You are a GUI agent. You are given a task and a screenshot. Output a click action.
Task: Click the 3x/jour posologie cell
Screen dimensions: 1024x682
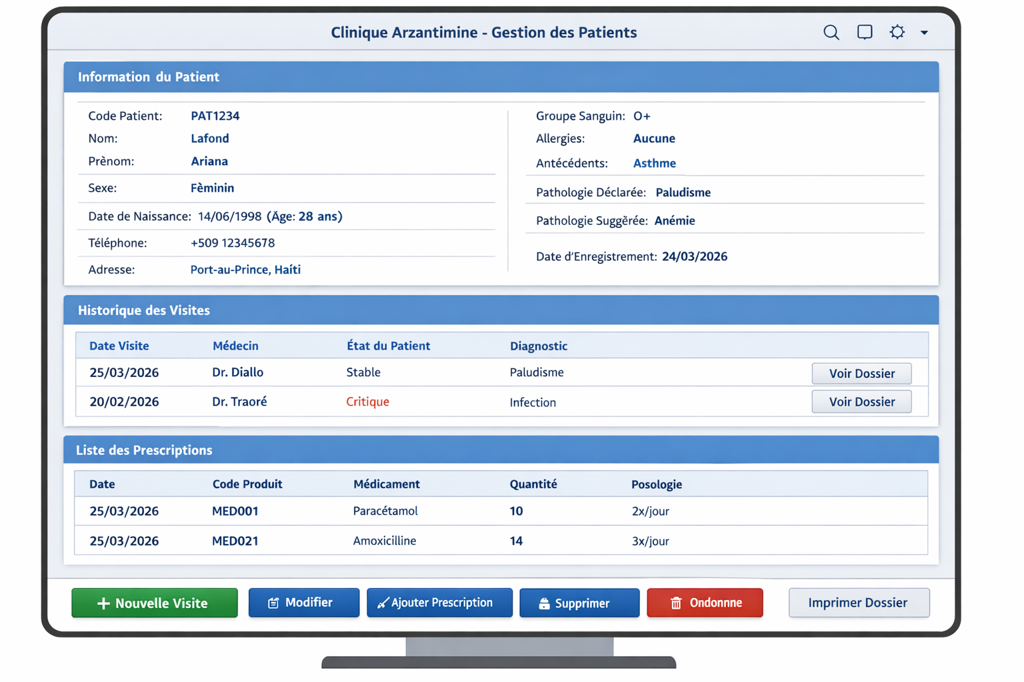tap(651, 541)
